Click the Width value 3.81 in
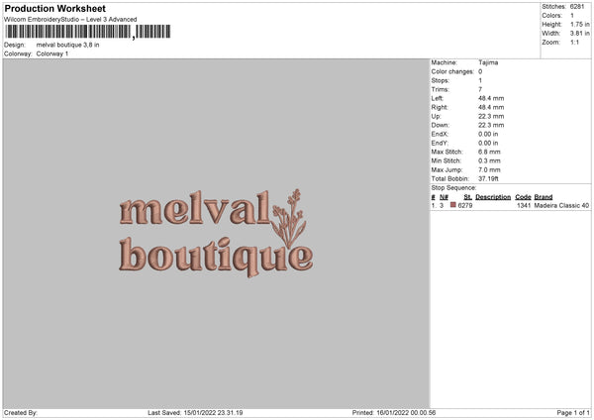 (x=579, y=34)
